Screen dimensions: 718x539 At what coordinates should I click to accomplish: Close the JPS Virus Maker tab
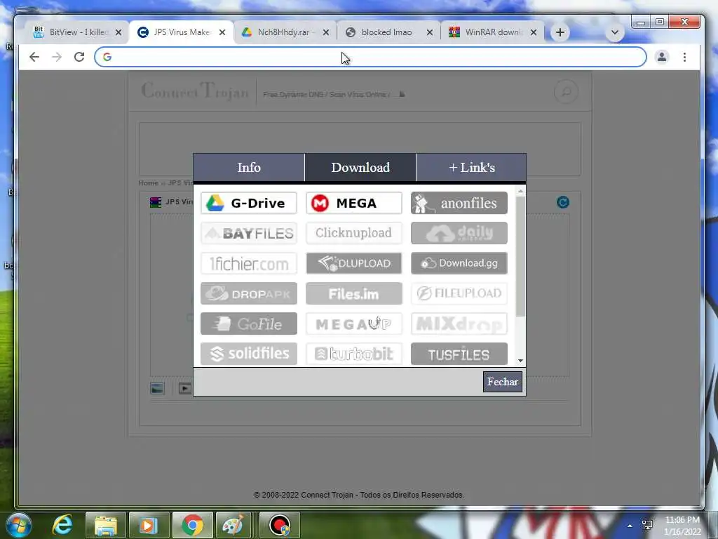(222, 32)
